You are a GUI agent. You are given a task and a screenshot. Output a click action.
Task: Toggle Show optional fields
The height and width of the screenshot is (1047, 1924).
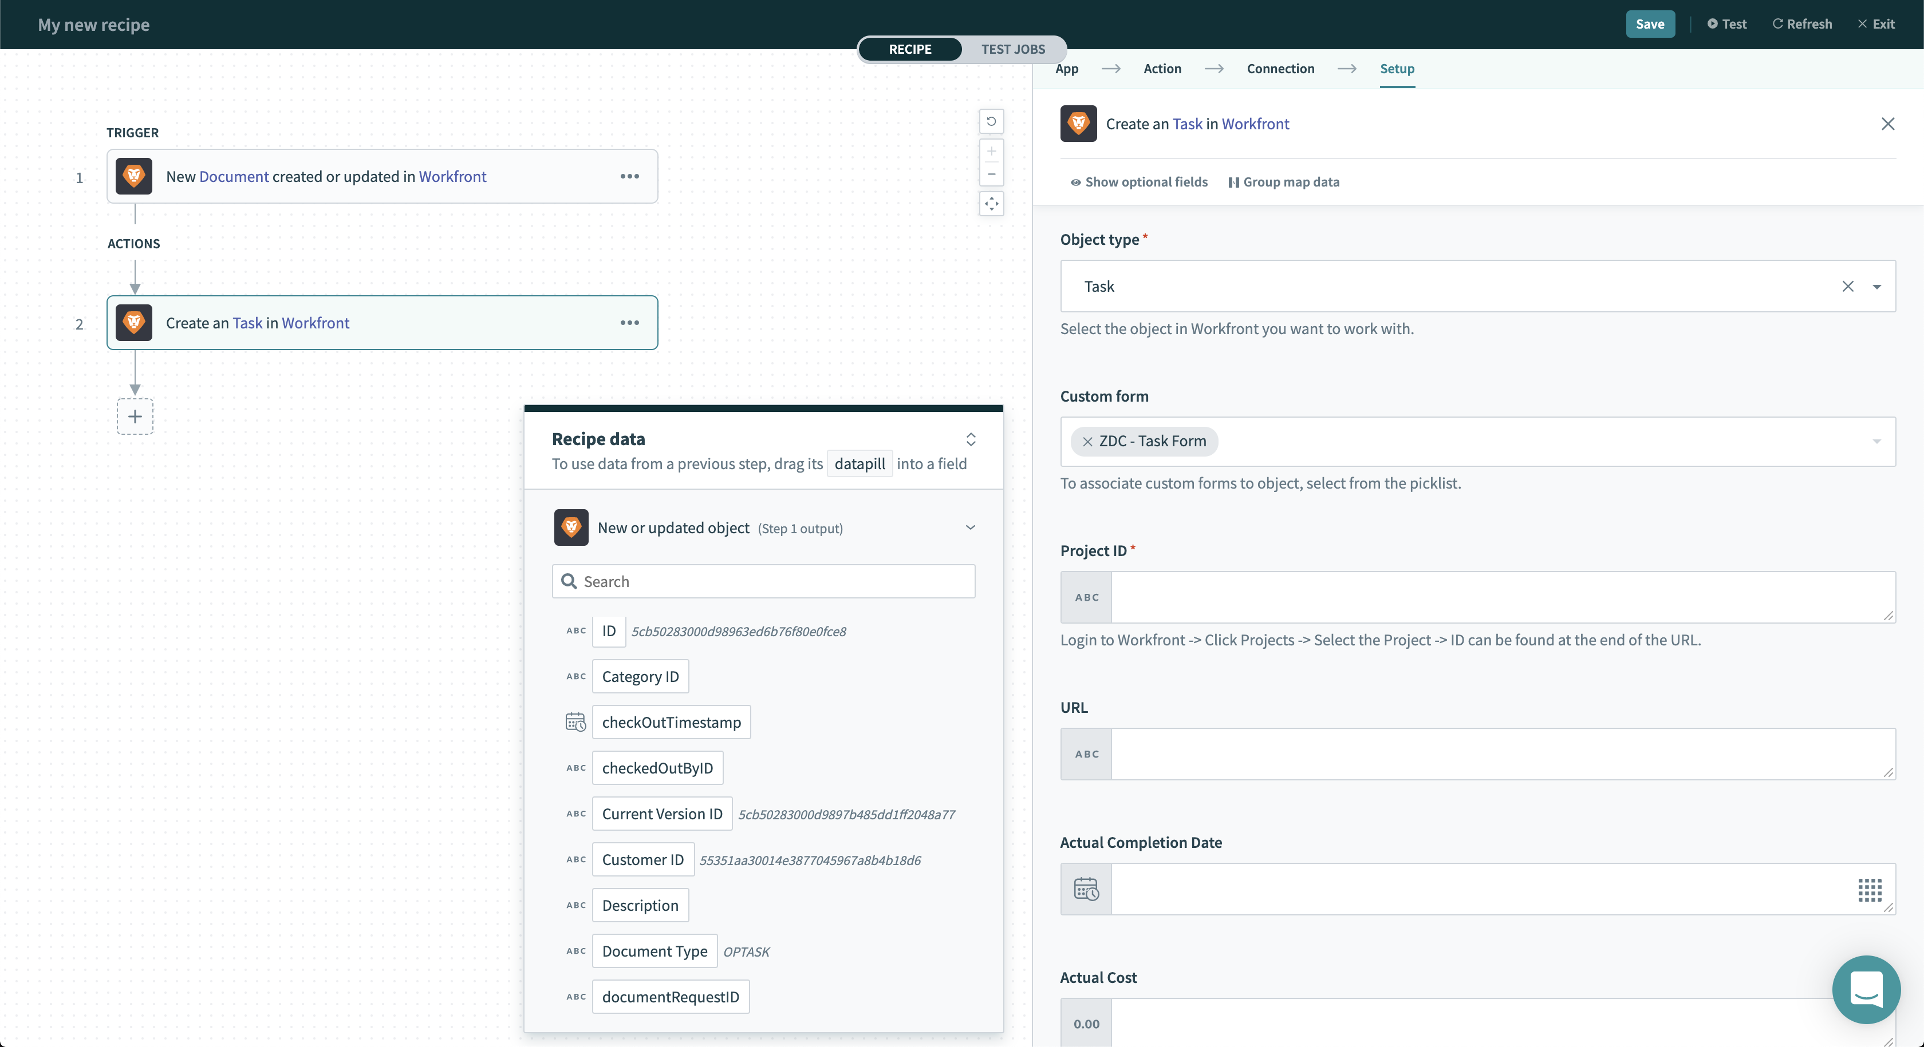pos(1138,182)
